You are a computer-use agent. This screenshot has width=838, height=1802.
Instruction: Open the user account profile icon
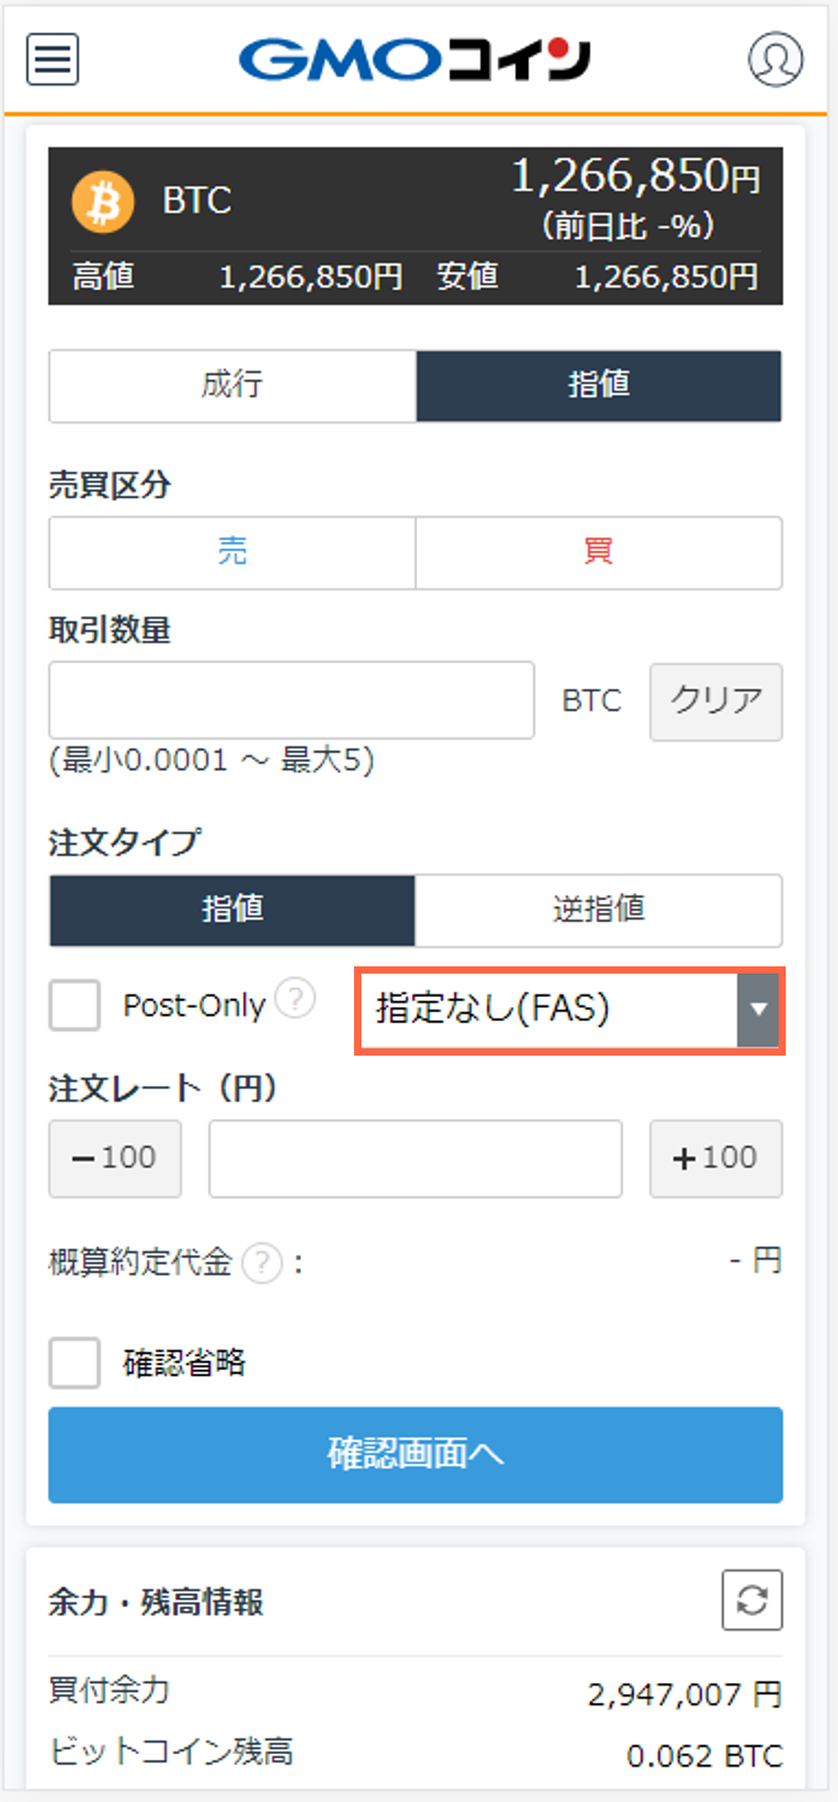point(775,59)
